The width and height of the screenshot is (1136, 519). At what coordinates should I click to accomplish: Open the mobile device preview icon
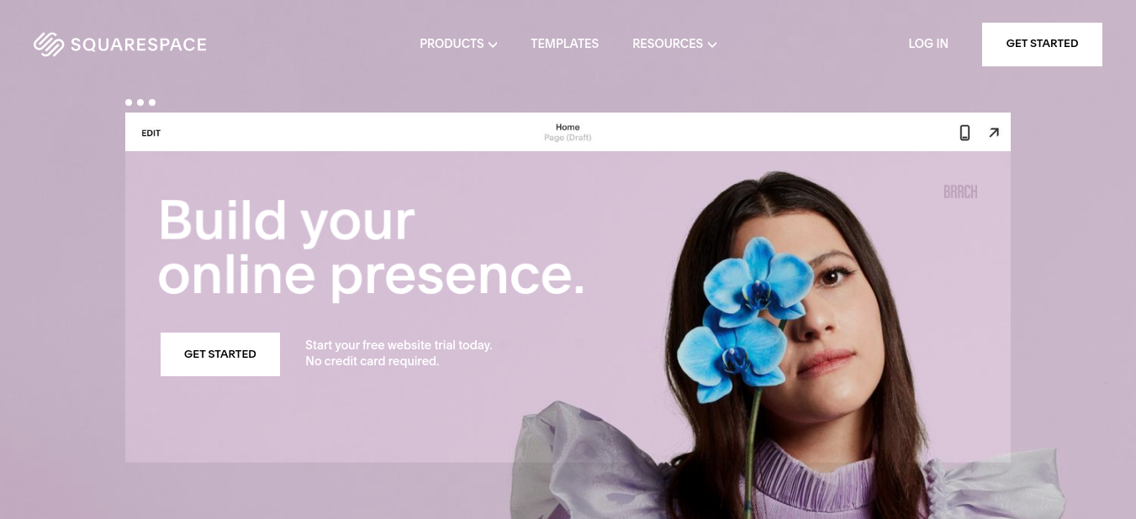(x=964, y=133)
